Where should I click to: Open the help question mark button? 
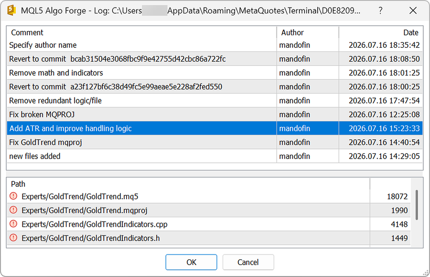(x=380, y=11)
